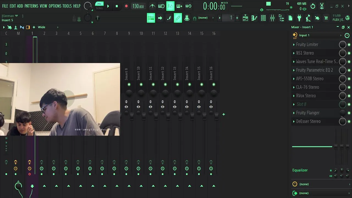Mute Insert 9 via its green LED
Viewport: 352px width, 198px height.
[x=129, y=84]
